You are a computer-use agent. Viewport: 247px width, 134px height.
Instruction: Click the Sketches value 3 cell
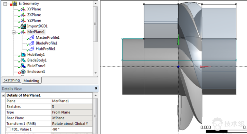point(72,107)
